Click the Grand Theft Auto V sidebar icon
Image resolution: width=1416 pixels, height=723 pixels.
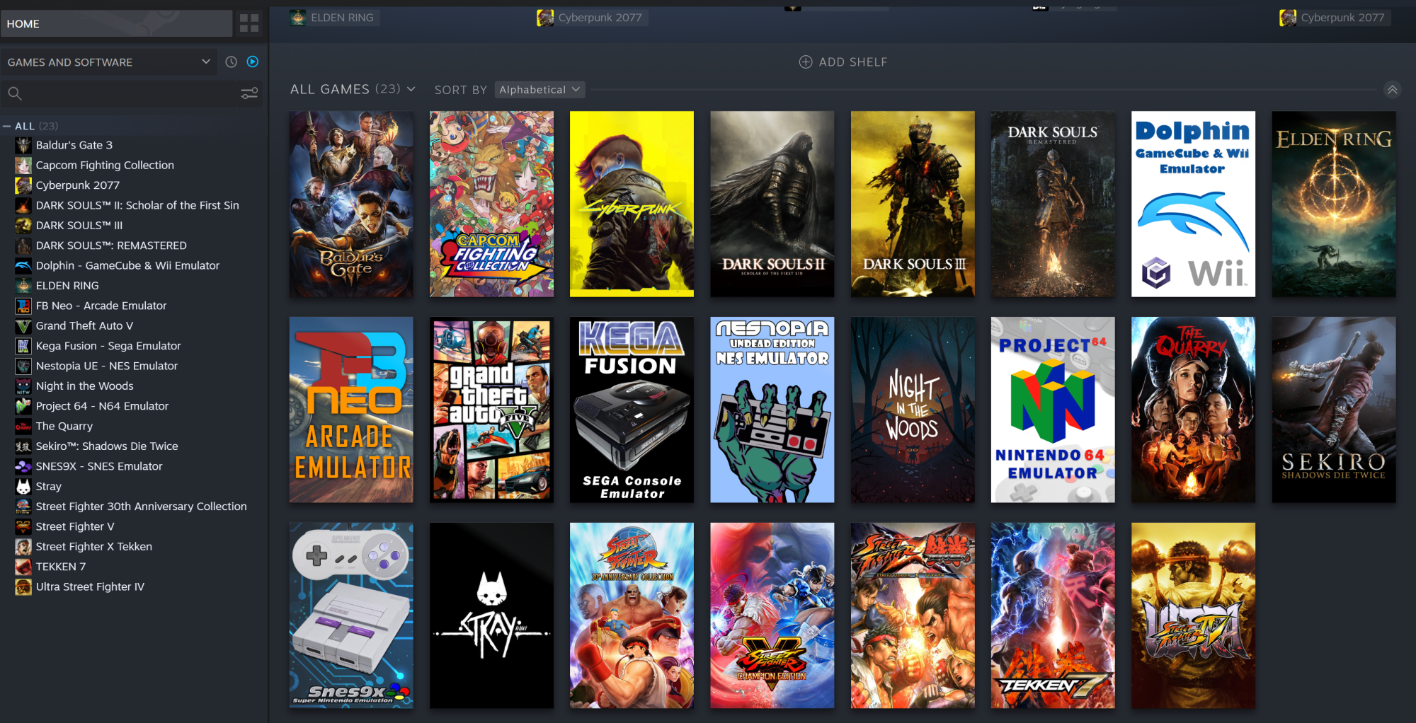23,326
